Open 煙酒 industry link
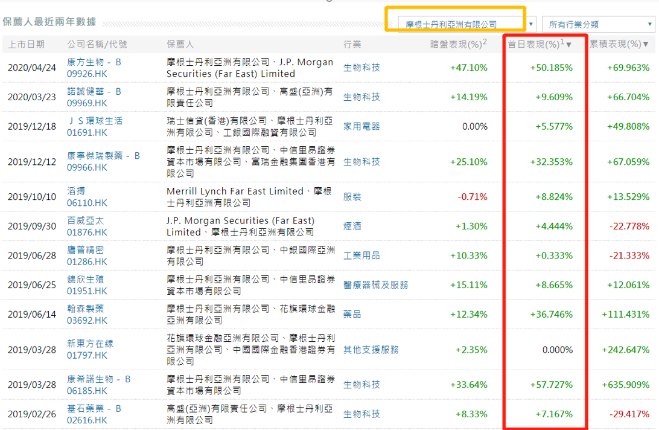 coord(352,226)
